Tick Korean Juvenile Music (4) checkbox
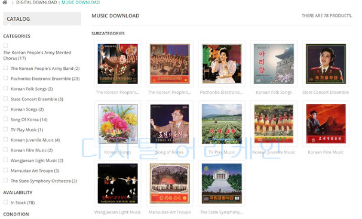 click(6, 140)
